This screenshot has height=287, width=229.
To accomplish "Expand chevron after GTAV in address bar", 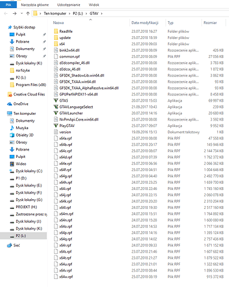I will (102, 13).
